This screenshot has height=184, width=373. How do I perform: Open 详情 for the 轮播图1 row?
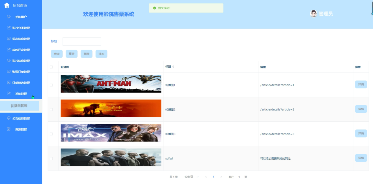[361, 84]
